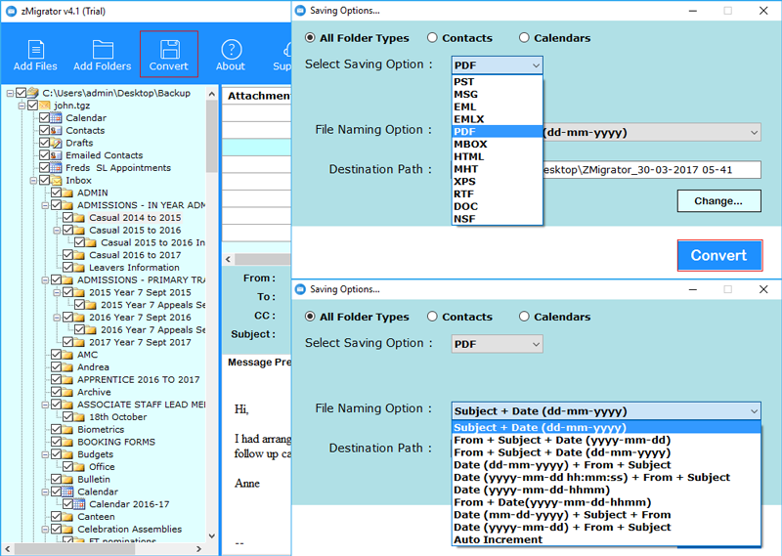Click the Inbox folder icon
This screenshot has width=782, height=556.
coord(57,181)
